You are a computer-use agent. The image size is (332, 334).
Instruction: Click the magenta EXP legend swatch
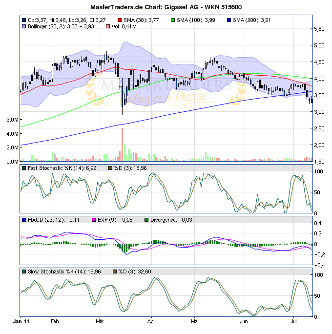[93, 220]
